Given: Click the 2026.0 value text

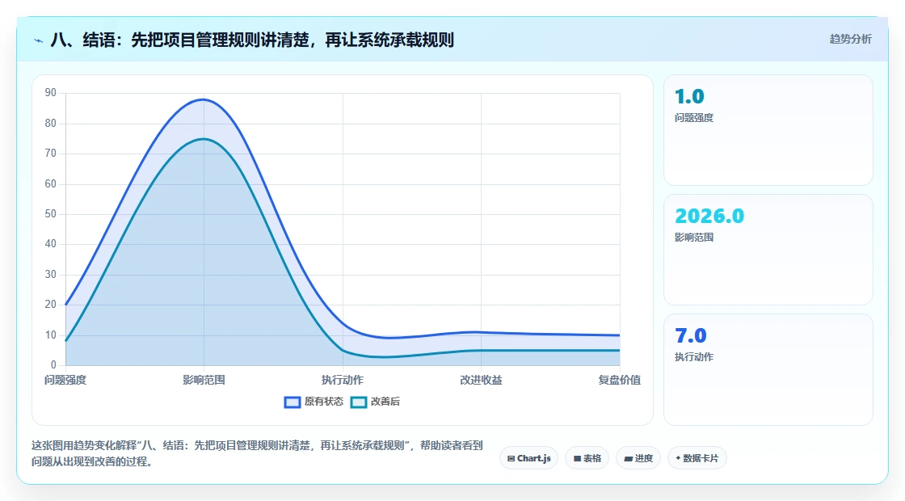Looking at the screenshot, I should pos(709,216).
